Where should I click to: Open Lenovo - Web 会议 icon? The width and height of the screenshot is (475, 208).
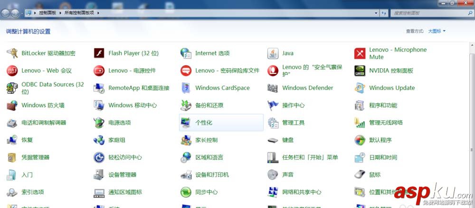click(12, 71)
